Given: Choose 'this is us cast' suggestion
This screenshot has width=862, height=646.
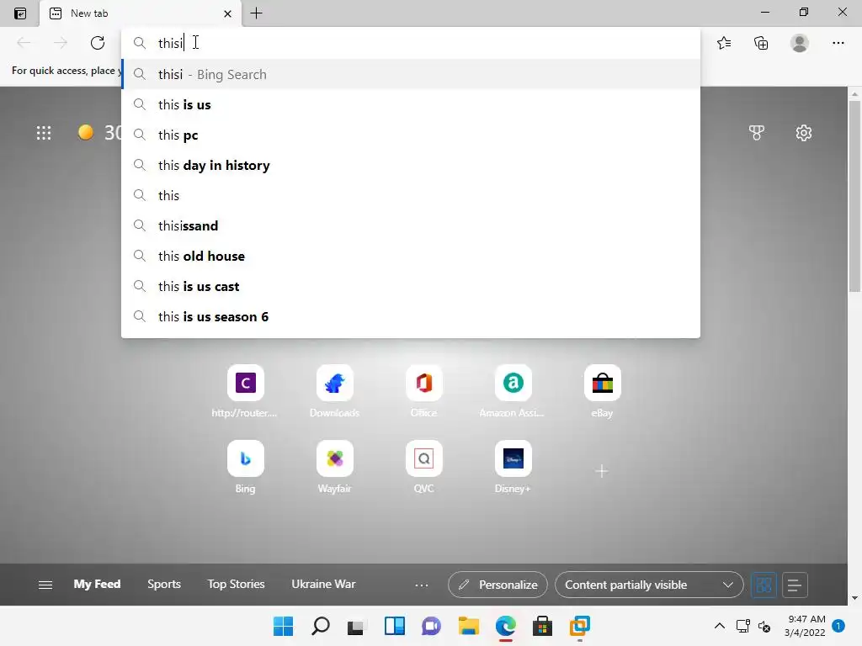Looking at the screenshot, I should pyautogui.click(x=411, y=286).
